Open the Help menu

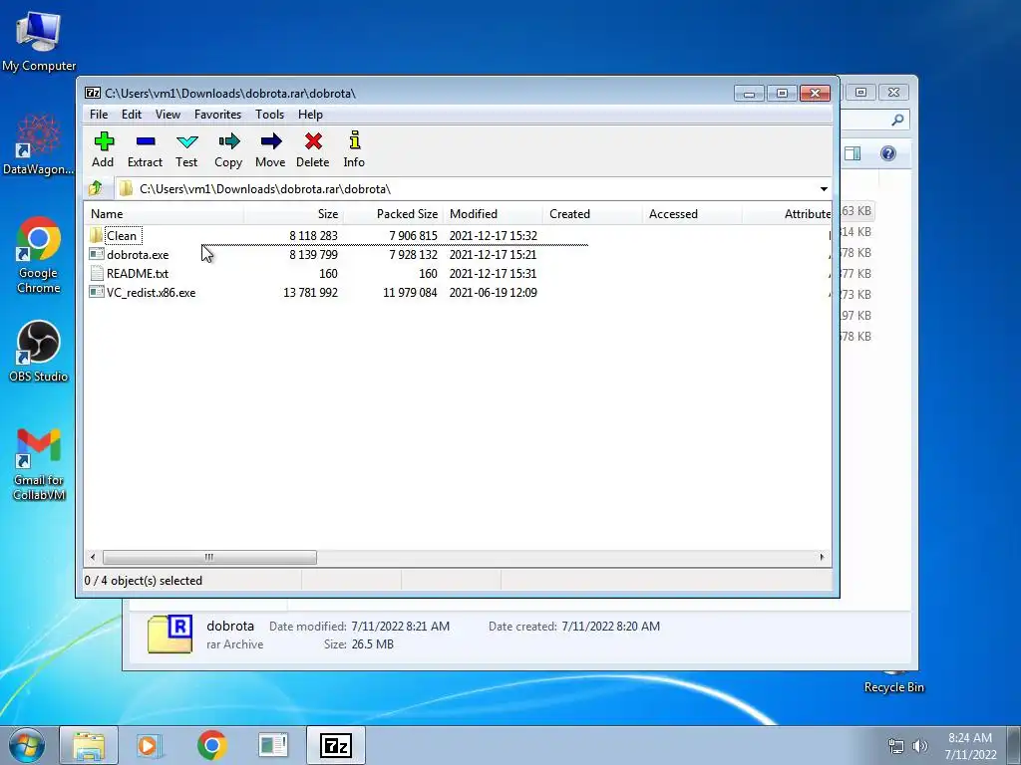coord(311,115)
